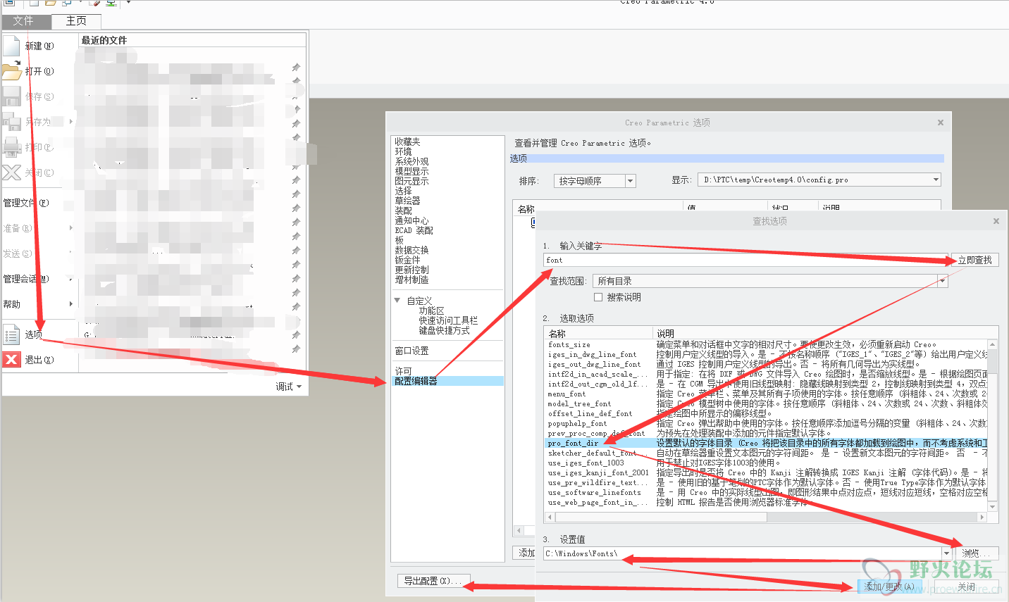This screenshot has width=1009, height=602.
Task: Select popuphelp_font option row
Action: pos(767,423)
